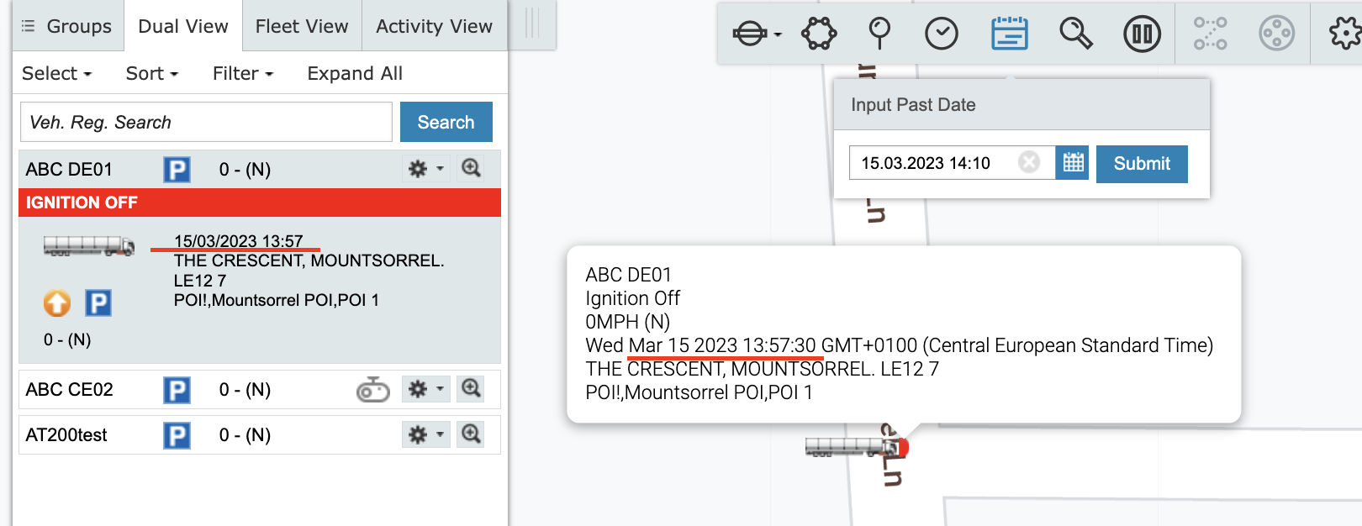Click the past date calendar toolbar icon
The height and width of the screenshot is (526, 1362).
click(x=1009, y=34)
